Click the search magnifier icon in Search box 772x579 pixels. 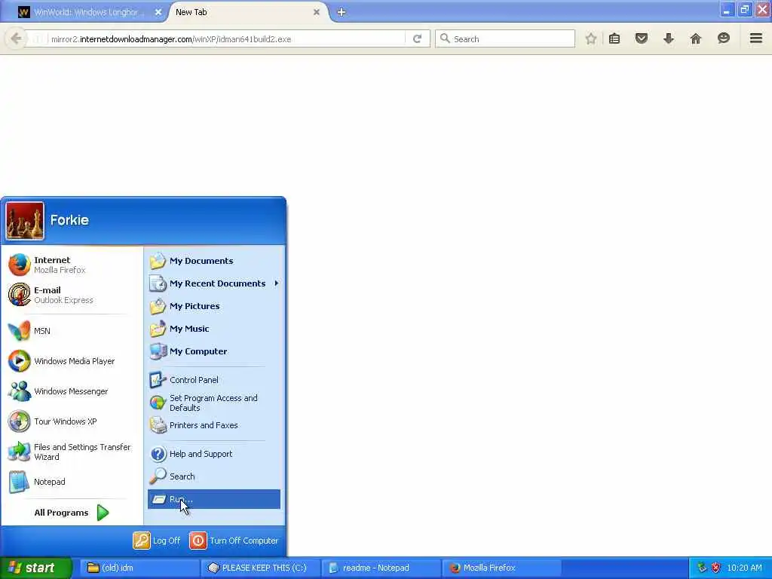coord(445,38)
